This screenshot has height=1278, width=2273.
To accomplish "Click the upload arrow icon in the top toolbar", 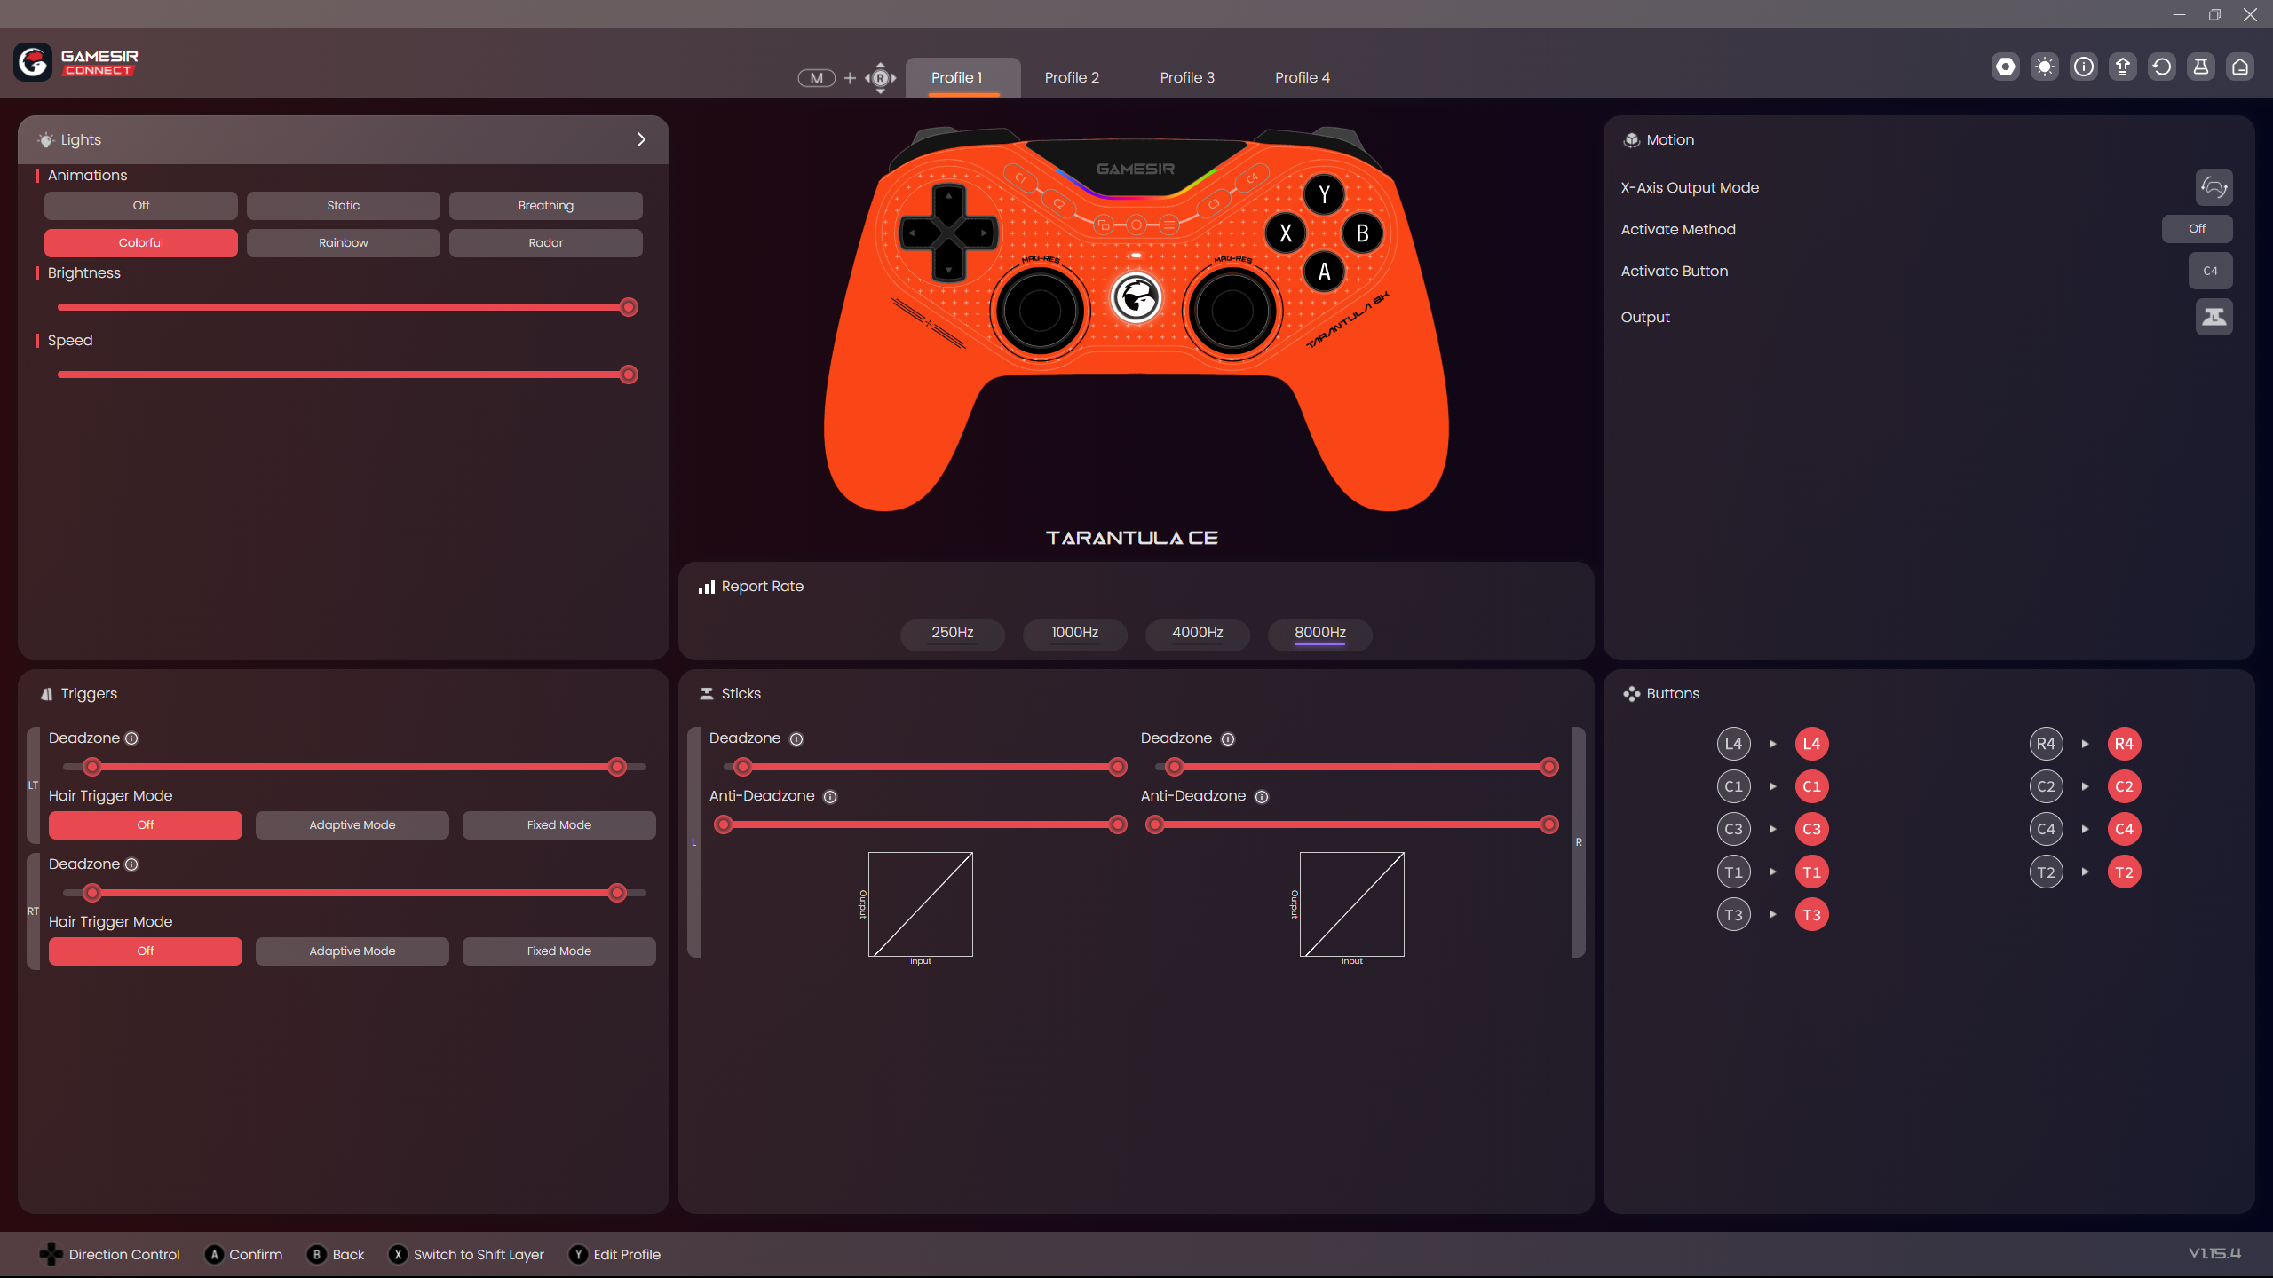I will coord(2123,67).
